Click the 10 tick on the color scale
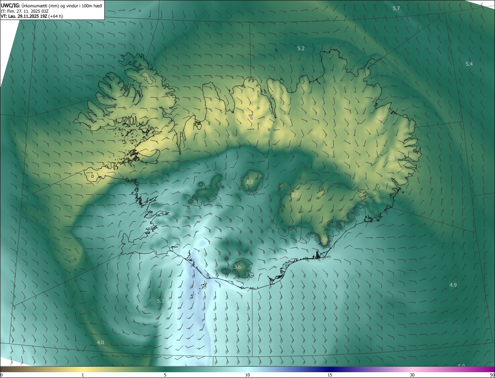Viewport: 495px width, 378px height. point(247,375)
